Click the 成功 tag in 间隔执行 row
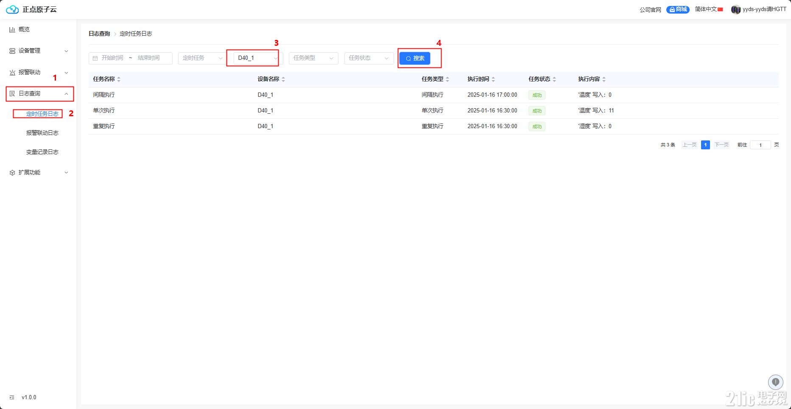Viewport: 791px width, 409px height. click(537, 95)
